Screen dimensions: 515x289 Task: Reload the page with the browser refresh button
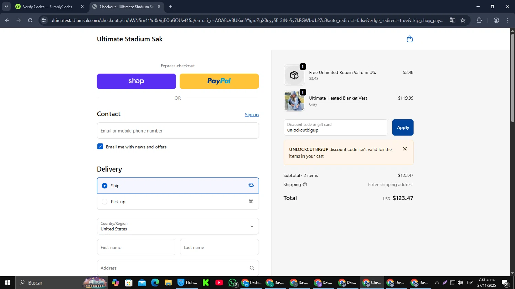click(x=30, y=20)
